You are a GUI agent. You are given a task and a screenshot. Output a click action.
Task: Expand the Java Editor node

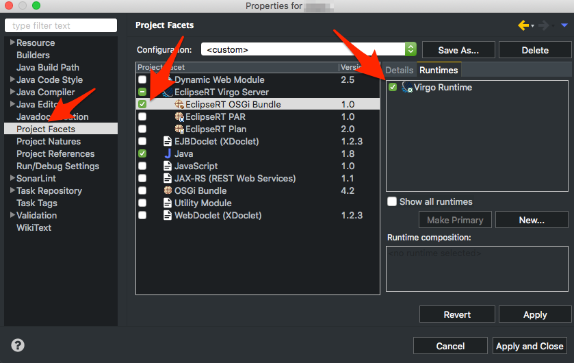[12, 104]
